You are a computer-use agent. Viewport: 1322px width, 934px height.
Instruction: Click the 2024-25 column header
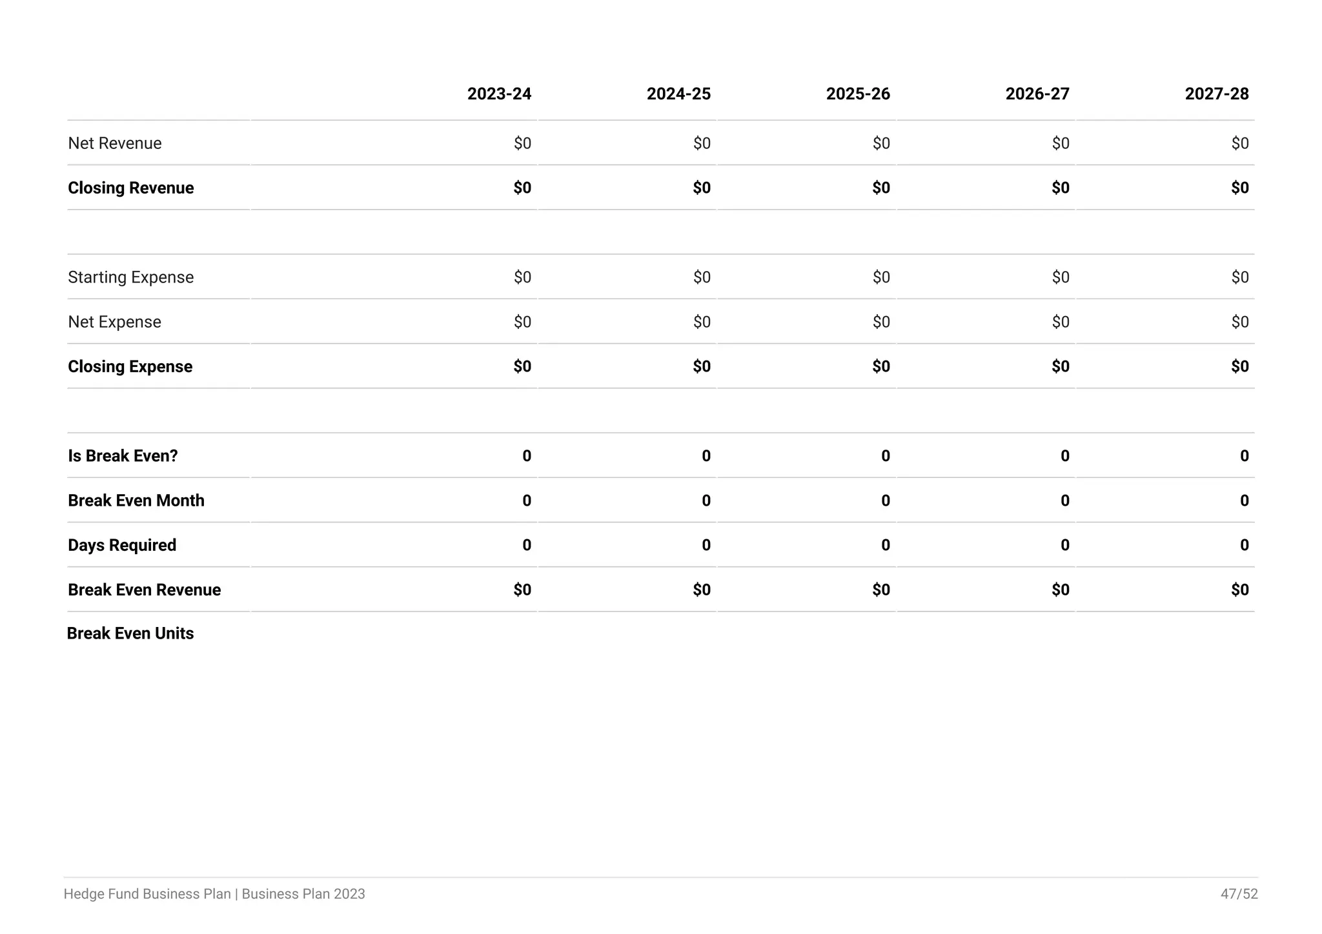tap(678, 94)
